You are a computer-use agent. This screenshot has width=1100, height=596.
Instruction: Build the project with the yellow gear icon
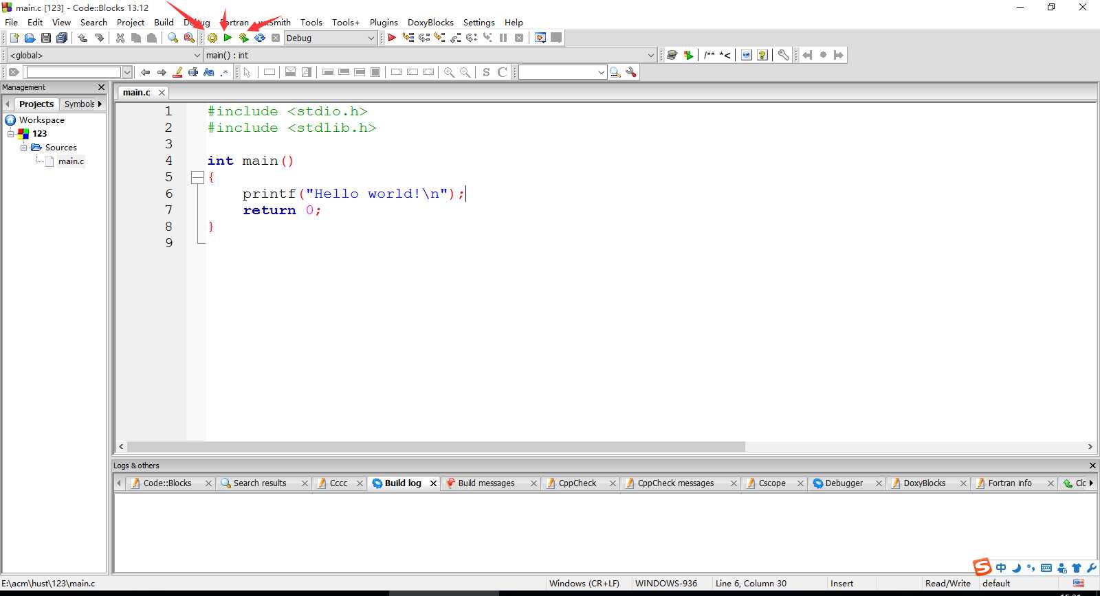coord(212,38)
